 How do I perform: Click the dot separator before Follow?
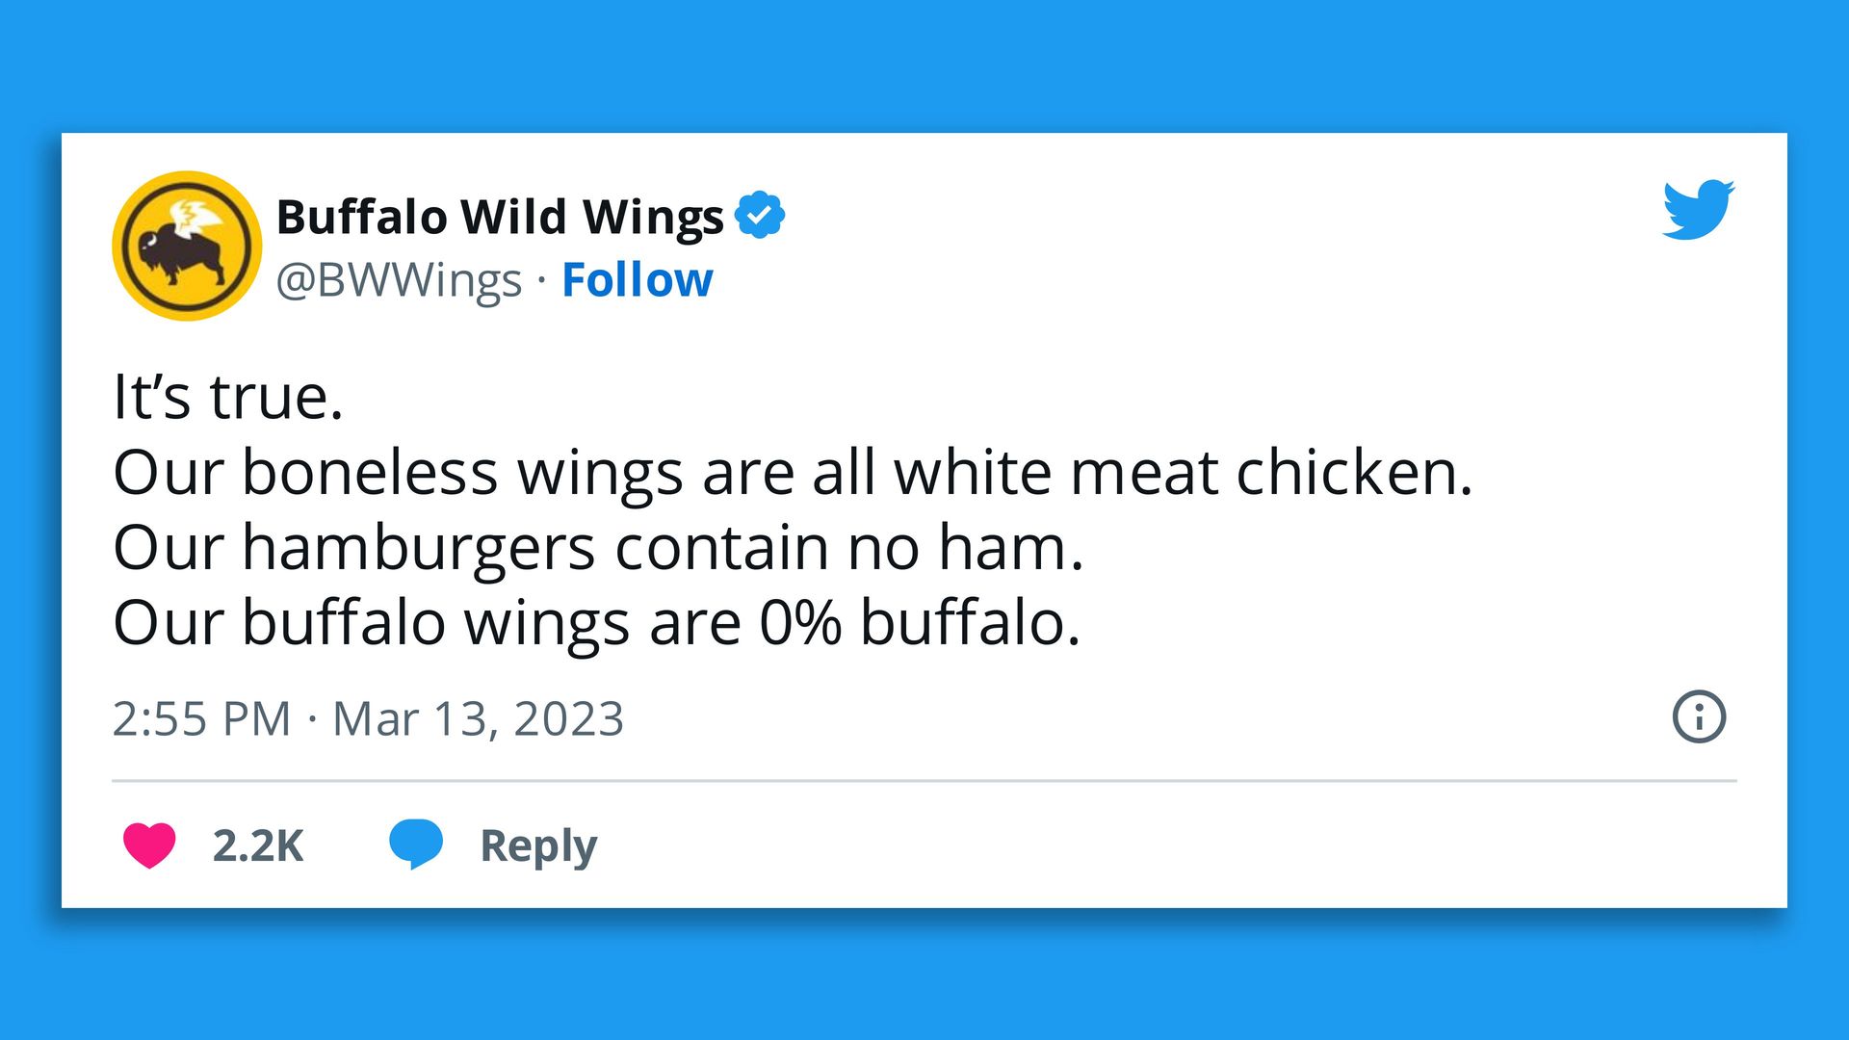pos(541,280)
